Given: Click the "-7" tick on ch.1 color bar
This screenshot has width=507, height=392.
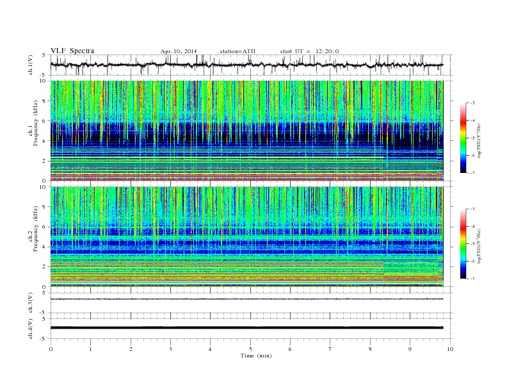Looking at the screenshot, I should click(x=472, y=174).
